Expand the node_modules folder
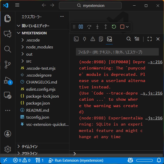Screen dimensions: 164x164 click(39, 47)
